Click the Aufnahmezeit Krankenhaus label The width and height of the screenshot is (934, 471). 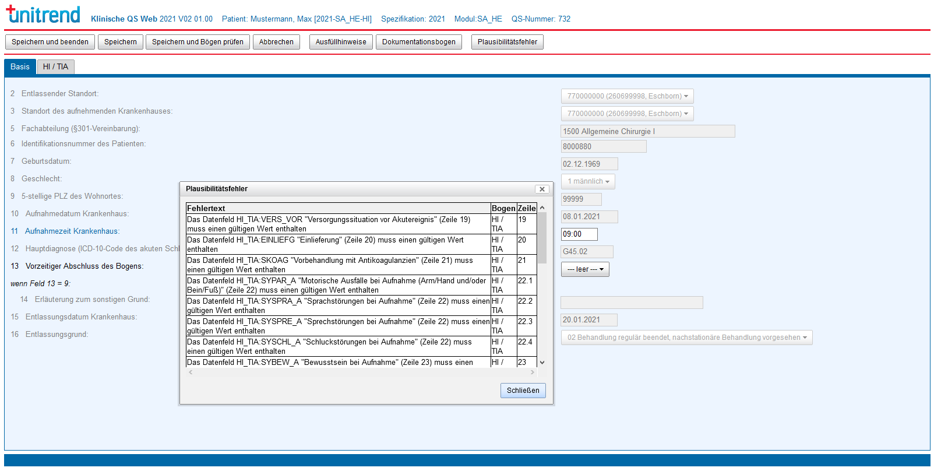tap(72, 231)
